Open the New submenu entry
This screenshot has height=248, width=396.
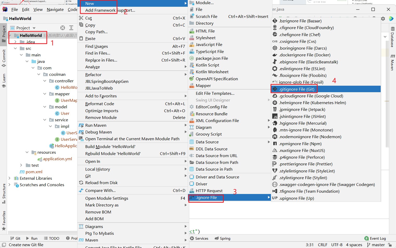point(133,3)
